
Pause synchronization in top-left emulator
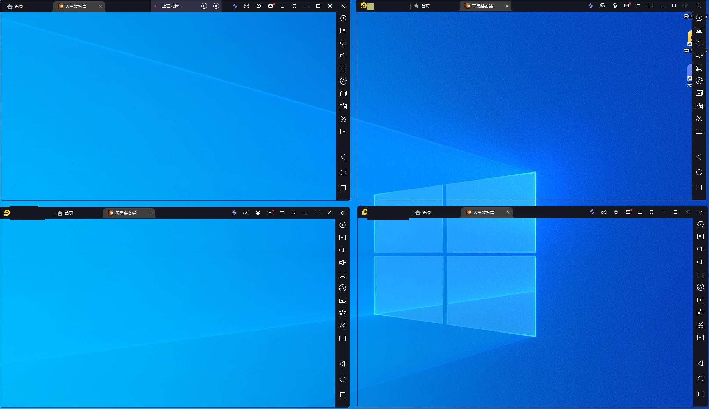click(204, 6)
